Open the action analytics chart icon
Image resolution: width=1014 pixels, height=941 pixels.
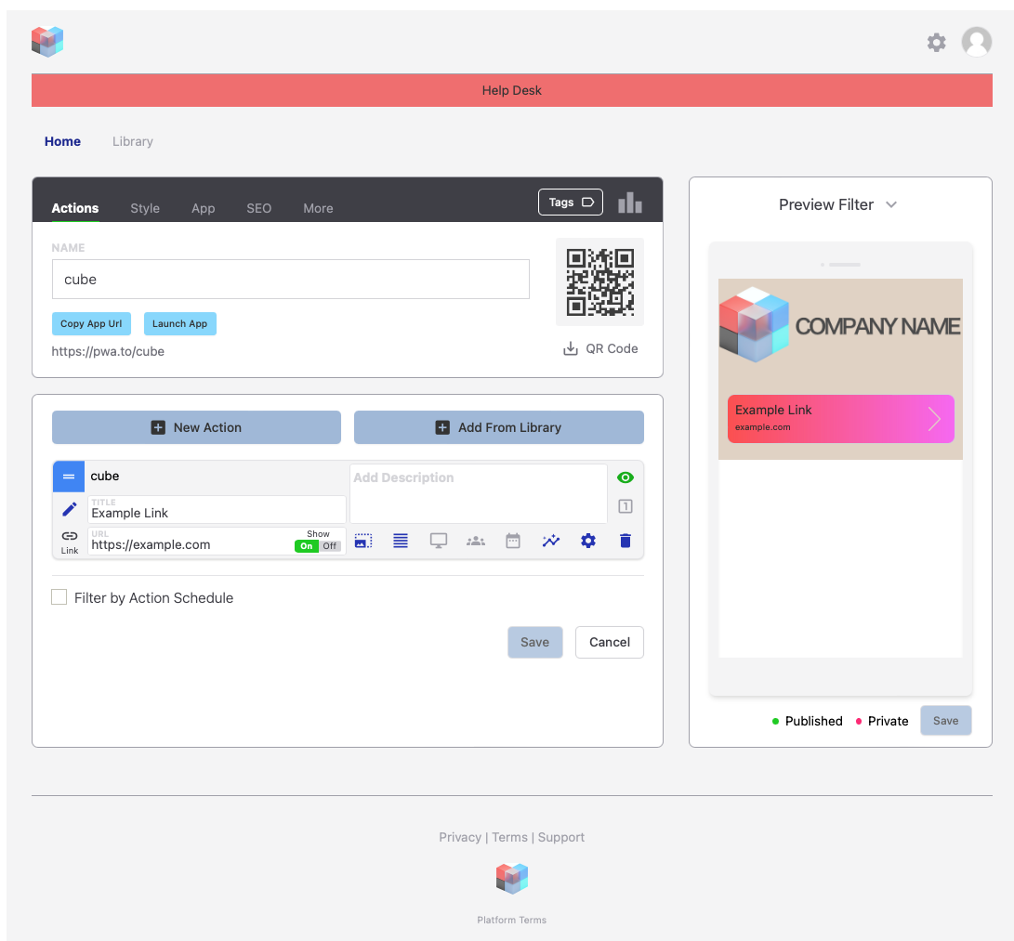(x=551, y=541)
